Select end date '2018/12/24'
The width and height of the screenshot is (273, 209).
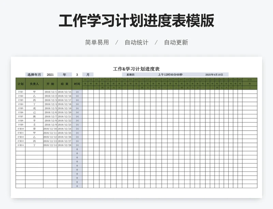coord(64,129)
